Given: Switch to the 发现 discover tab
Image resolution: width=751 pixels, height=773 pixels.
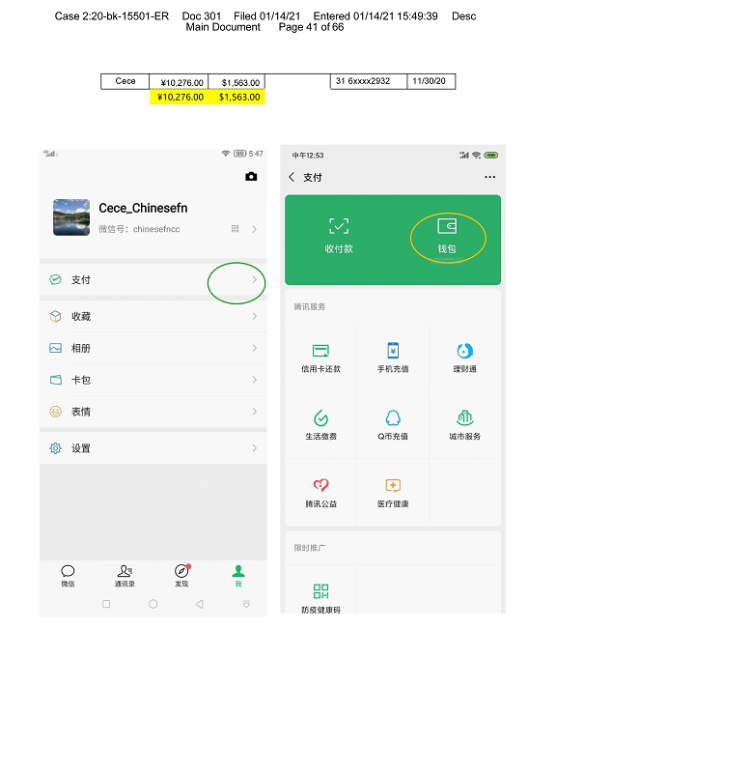Looking at the screenshot, I should point(181,576).
